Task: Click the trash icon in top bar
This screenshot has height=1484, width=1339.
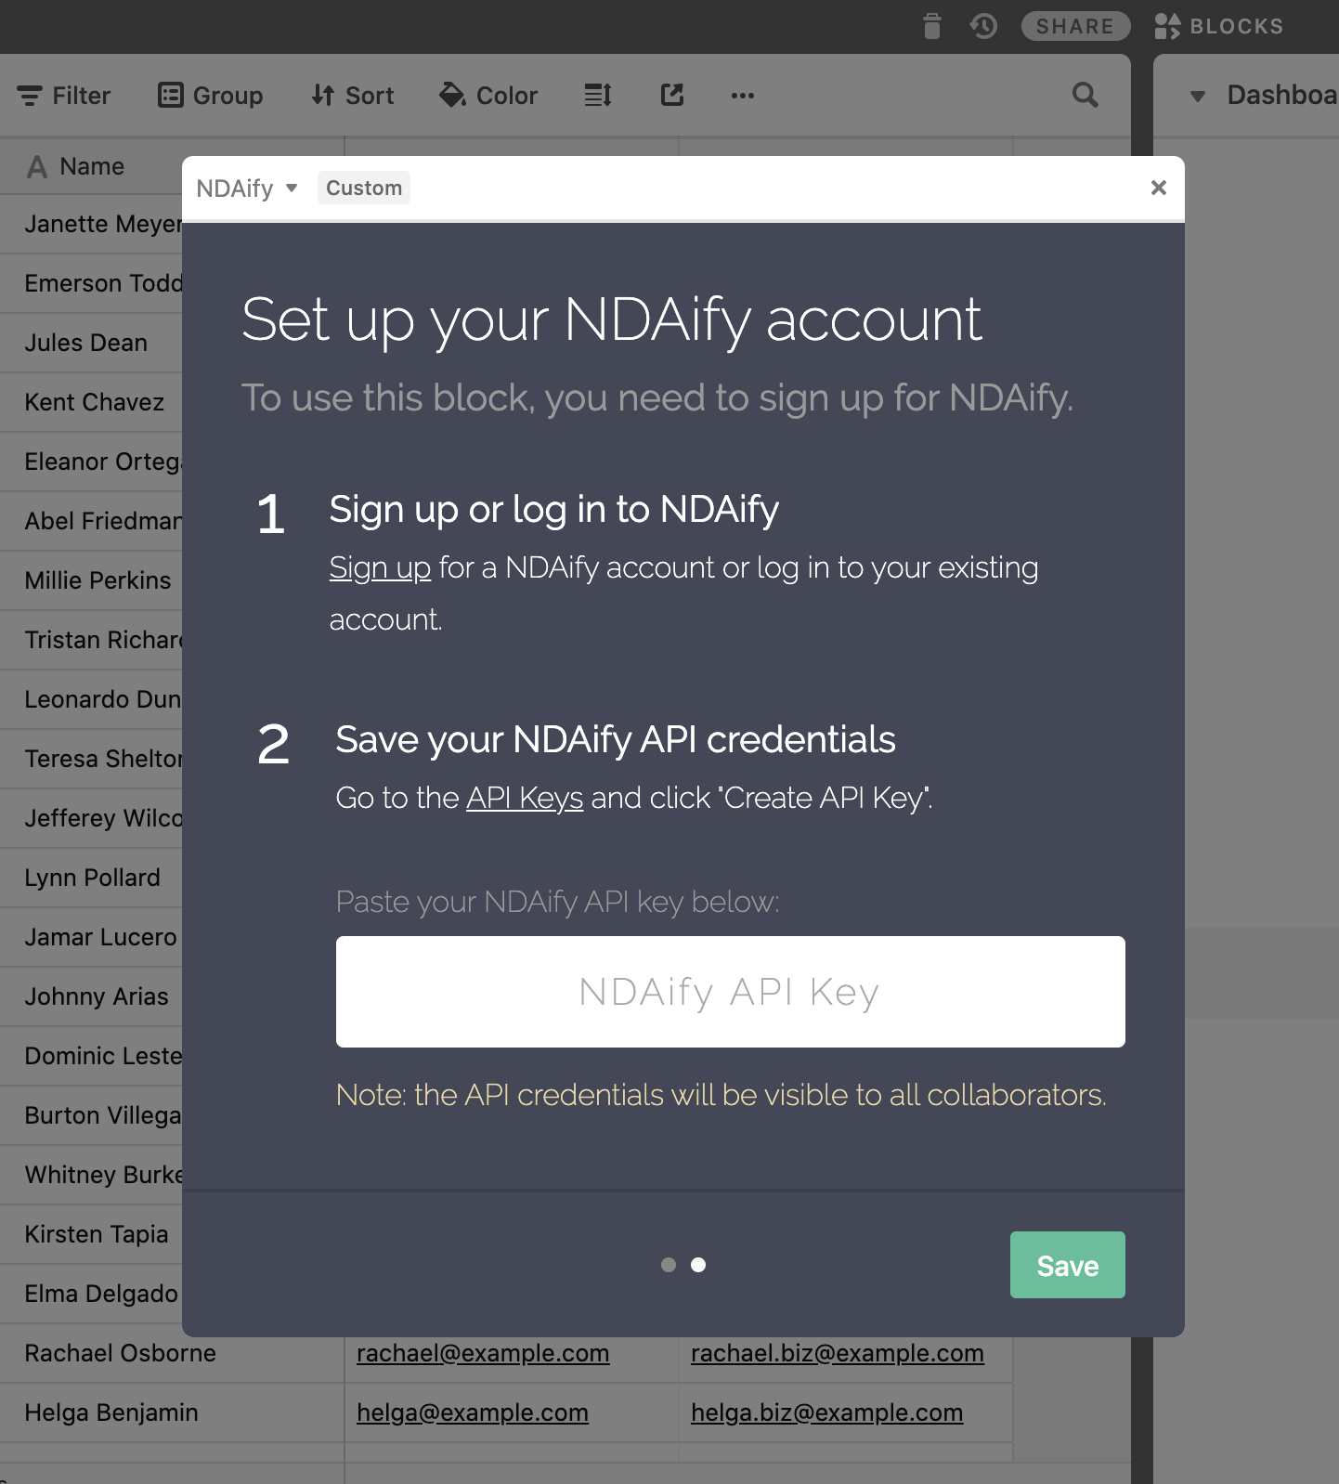Action: pyautogui.click(x=932, y=26)
